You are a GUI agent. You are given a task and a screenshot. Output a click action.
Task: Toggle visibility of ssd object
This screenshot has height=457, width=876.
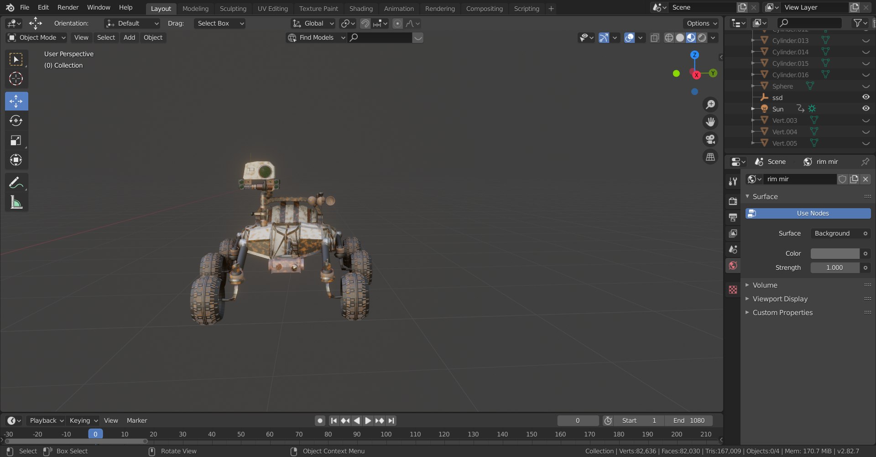click(866, 97)
